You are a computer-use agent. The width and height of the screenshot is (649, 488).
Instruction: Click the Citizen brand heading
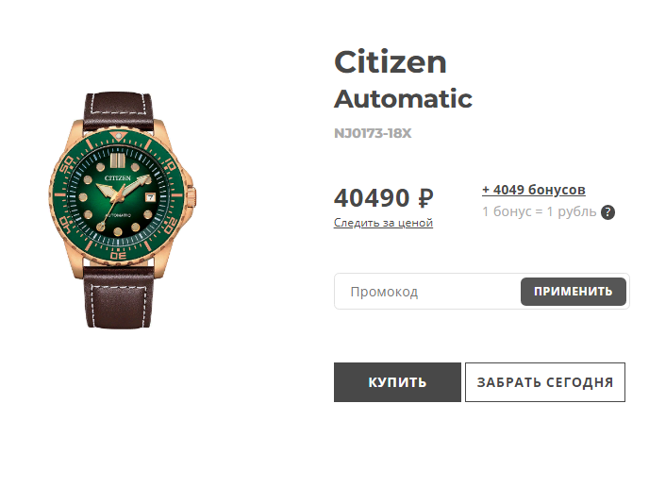point(390,62)
